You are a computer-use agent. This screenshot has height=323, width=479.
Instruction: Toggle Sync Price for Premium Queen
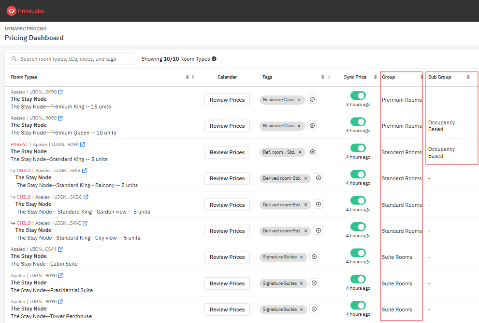(358, 121)
